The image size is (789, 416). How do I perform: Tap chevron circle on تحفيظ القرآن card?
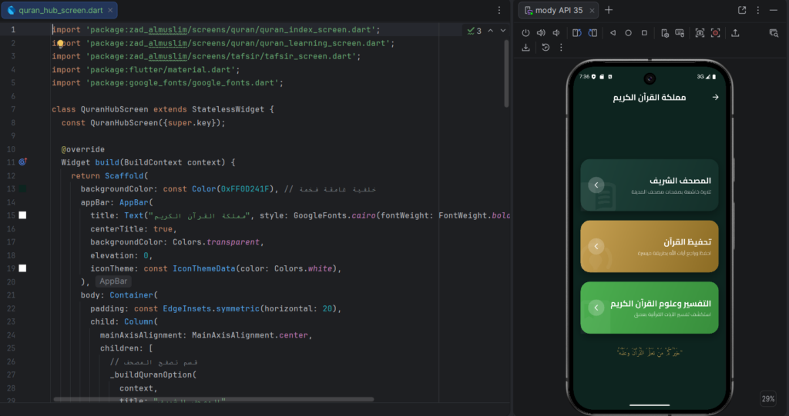coord(596,246)
